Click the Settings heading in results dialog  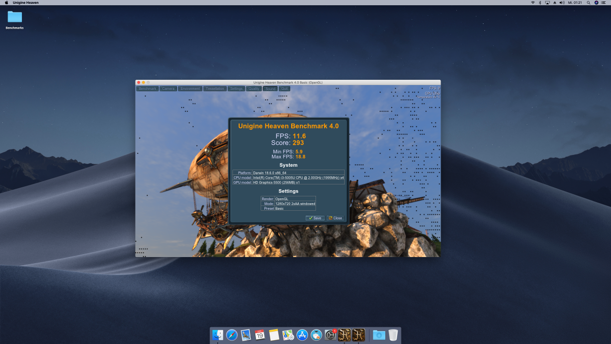coord(288,191)
